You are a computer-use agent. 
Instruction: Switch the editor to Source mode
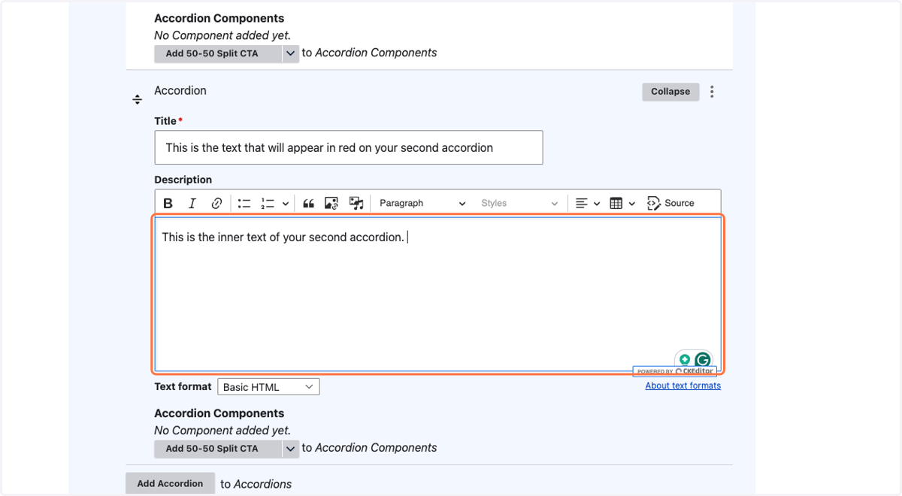click(x=670, y=203)
